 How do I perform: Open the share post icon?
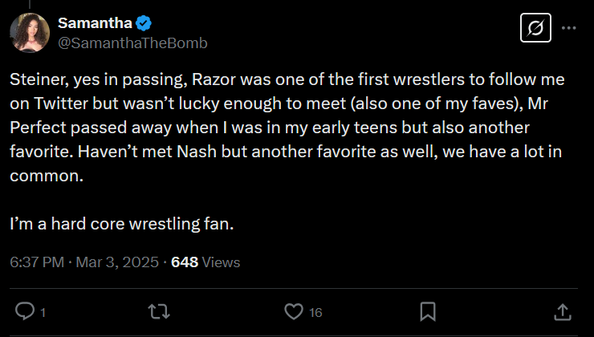(x=563, y=311)
